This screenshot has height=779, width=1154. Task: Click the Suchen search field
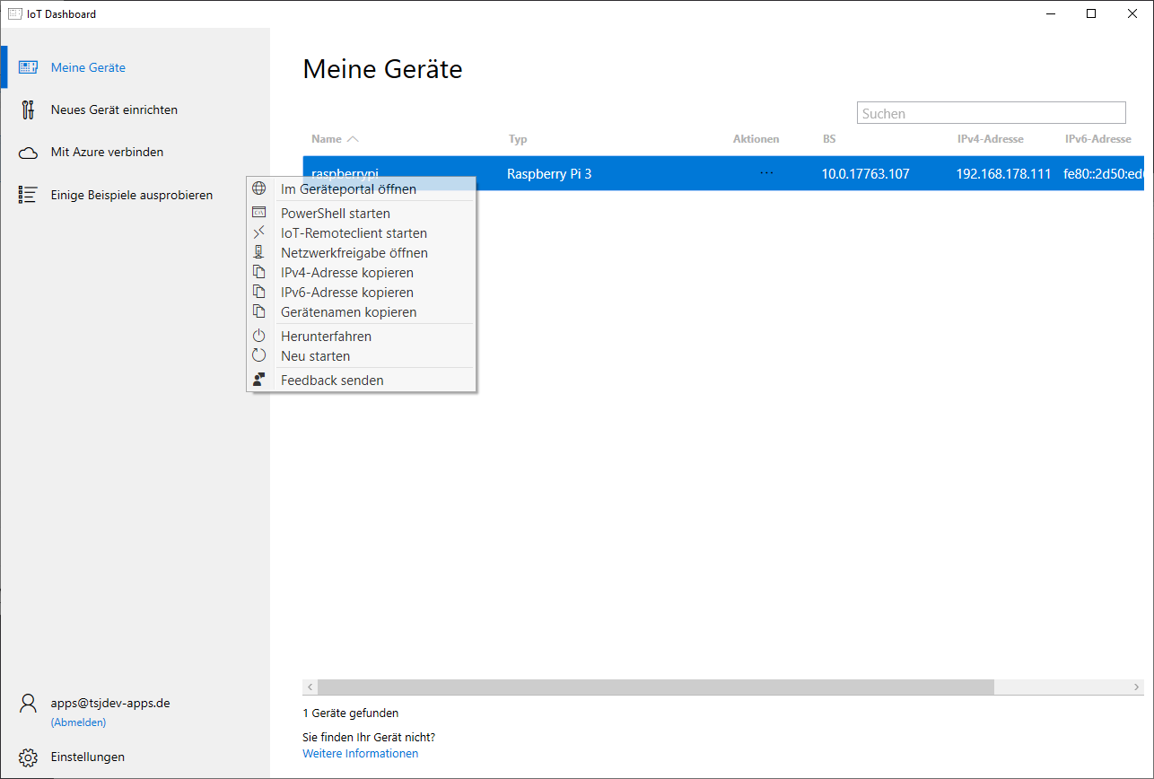[991, 113]
